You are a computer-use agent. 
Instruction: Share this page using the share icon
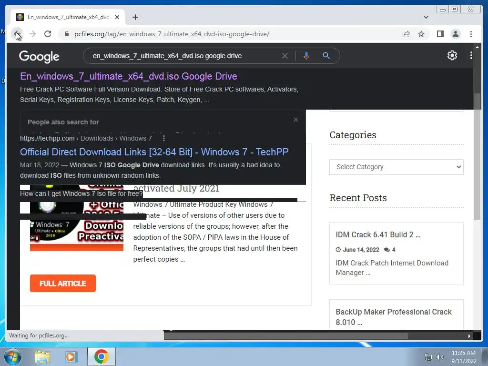pos(406,34)
